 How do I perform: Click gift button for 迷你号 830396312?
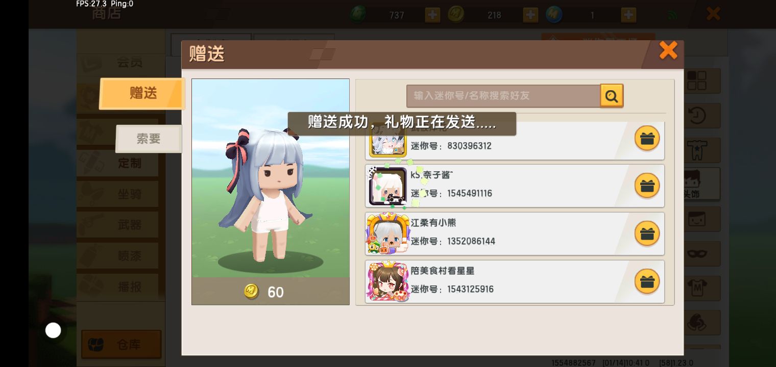(647, 138)
